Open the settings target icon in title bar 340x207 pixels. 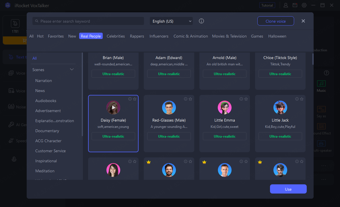(x=304, y=5)
